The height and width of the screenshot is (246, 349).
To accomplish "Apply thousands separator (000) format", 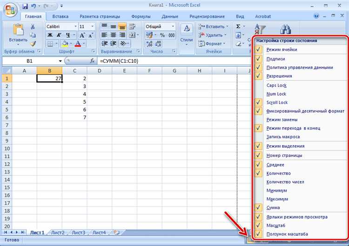I will click(171, 35).
